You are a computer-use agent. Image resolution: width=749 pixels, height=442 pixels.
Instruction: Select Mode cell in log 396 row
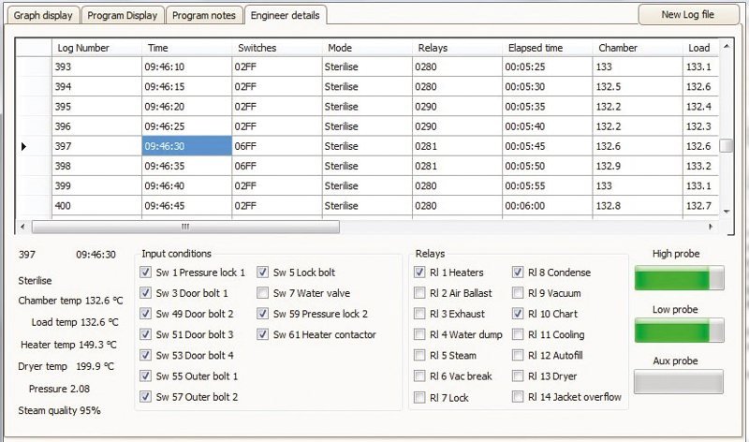click(x=367, y=126)
